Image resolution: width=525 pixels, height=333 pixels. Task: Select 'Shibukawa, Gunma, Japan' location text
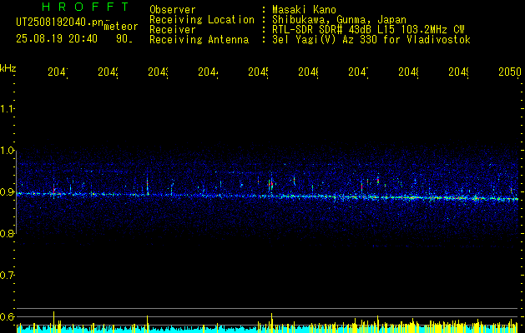339,20
